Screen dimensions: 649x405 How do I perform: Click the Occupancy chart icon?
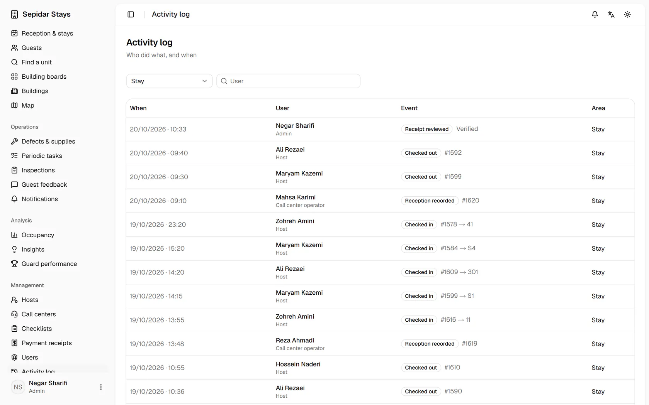14,235
